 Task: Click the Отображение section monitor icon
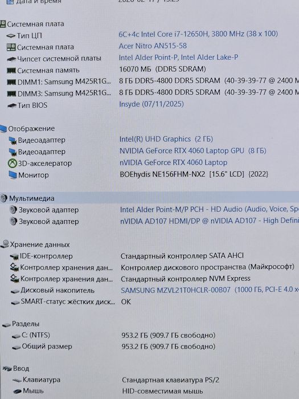pos(3,129)
